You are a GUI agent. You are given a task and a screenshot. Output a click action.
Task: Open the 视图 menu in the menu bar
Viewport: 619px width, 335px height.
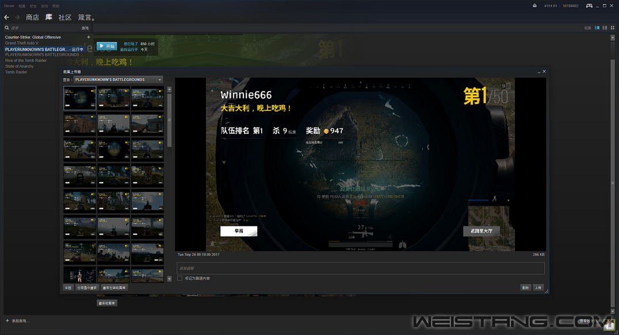click(22, 6)
